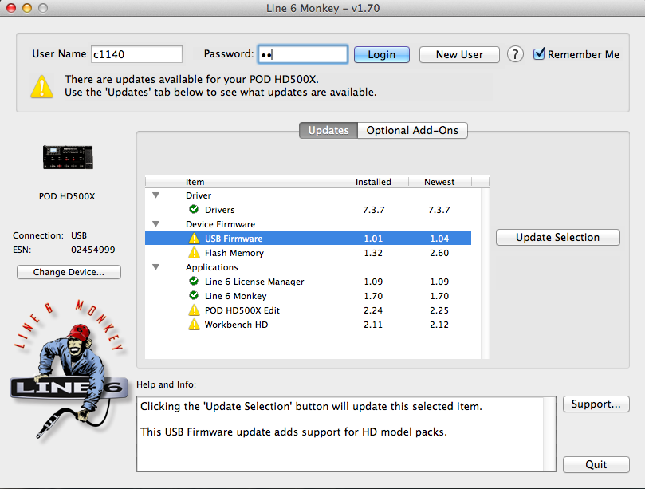Click the Quit button
The width and height of the screenshot is (645, 489).
tap(596, 465)
